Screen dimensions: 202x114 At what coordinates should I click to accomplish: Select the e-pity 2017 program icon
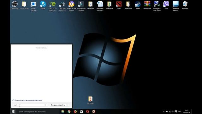52,6
